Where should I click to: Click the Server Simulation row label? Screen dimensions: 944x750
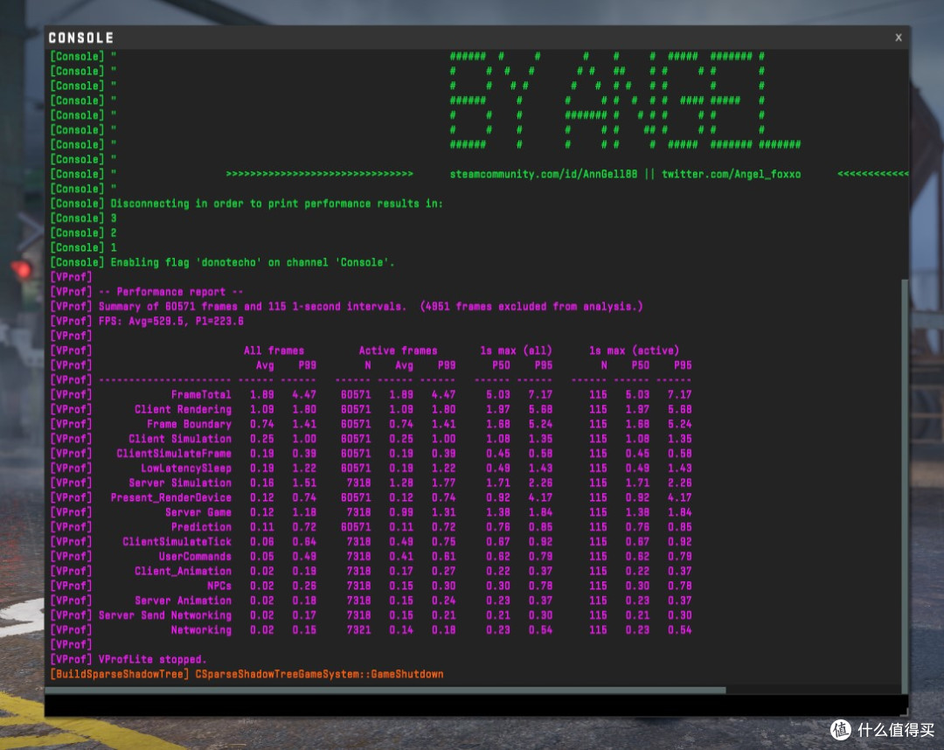[180, 483]
